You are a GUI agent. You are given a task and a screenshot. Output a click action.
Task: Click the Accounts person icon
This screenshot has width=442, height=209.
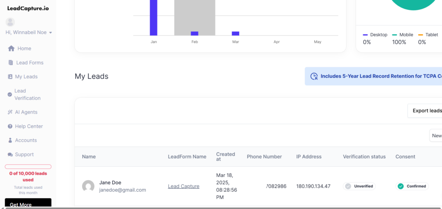coord(11,141)
